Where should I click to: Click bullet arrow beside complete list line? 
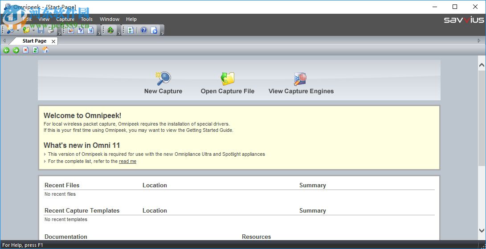45,161
